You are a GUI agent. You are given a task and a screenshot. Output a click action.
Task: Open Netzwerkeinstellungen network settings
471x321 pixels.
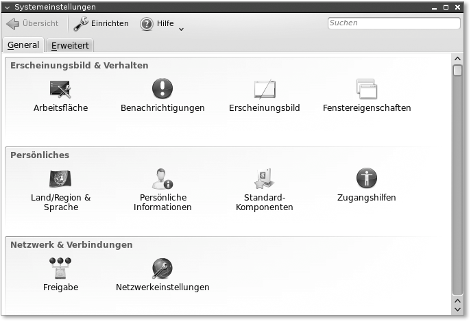coord(162,268)
